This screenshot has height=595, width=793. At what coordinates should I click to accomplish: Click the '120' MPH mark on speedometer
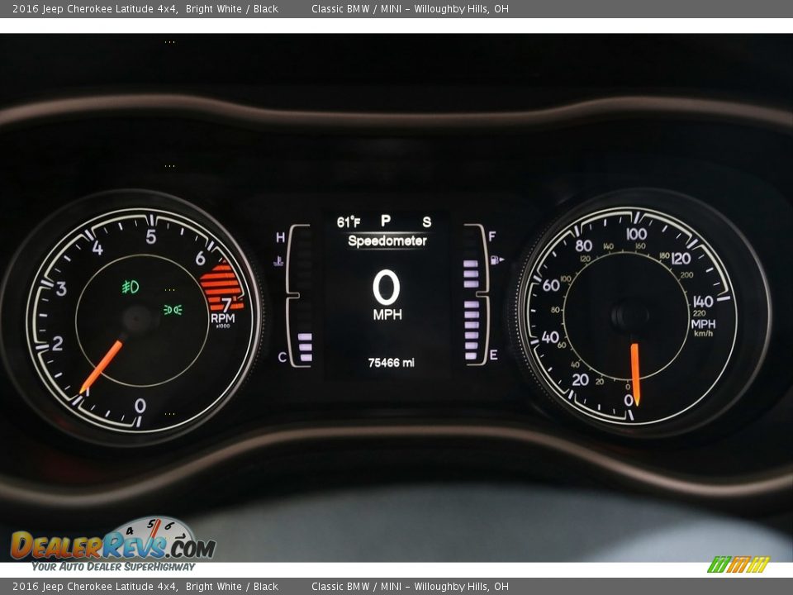pyautogui.click(x=681, y=259)
